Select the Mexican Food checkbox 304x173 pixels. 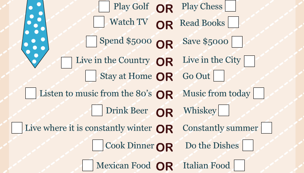[x=88, y=165]
